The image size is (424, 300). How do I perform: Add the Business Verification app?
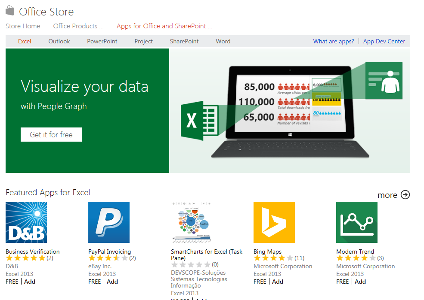click(30, 282)
